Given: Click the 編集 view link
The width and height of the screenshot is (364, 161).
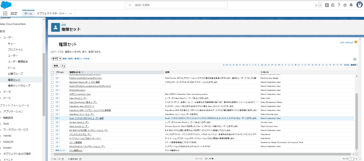Looking at the screenshot, I should (x=65, y=59).
